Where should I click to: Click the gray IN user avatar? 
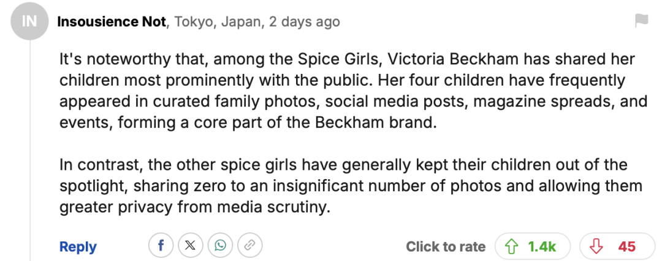click(x=29, y=23)
